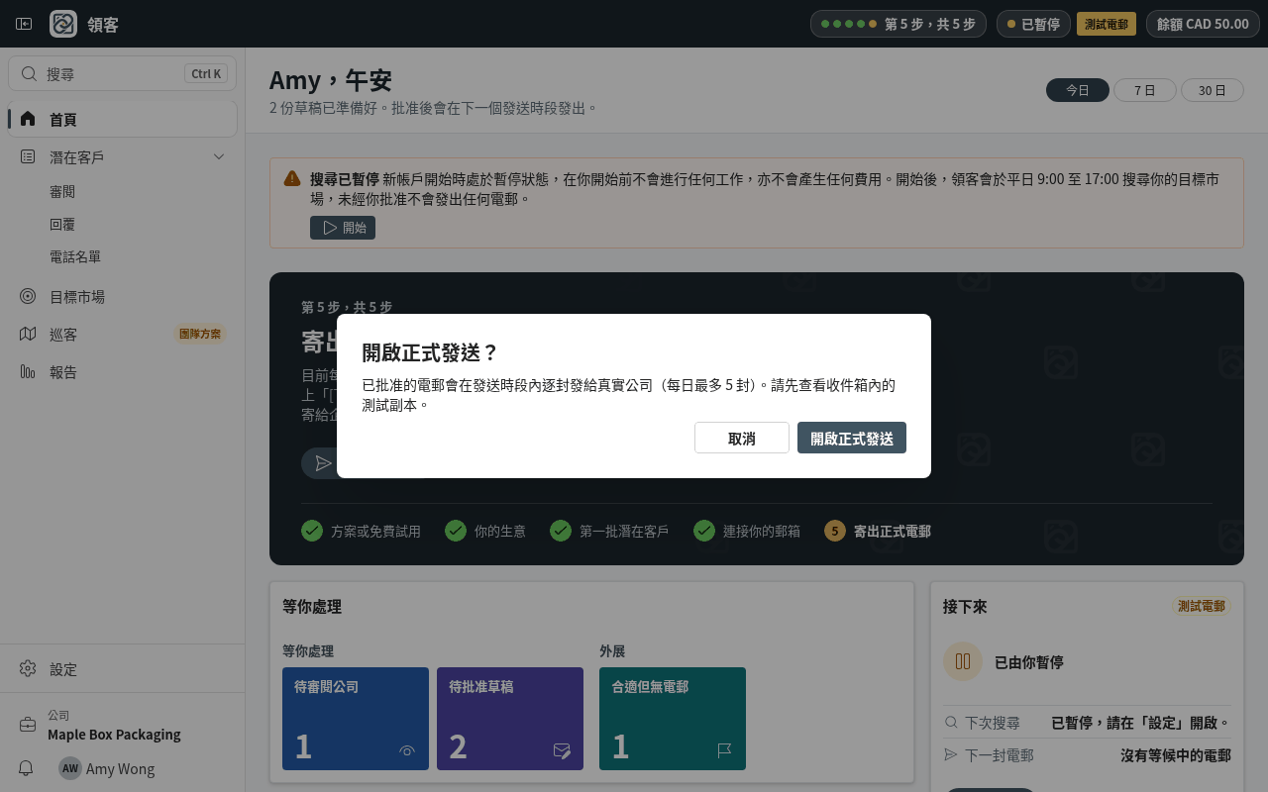Click the 已暫停 status pill
Image resolution: width=1268 pixels, height=792 pixels.
pyautogui.click(x=1033, y=24)
